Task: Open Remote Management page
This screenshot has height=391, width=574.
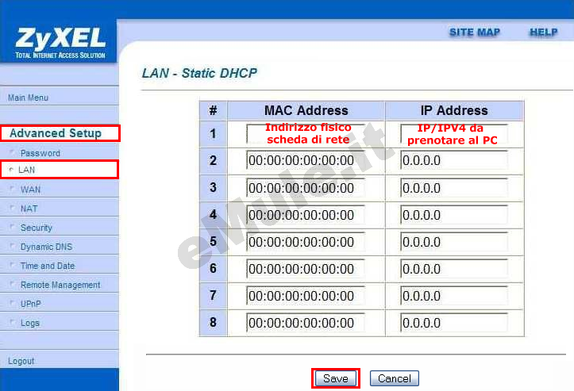Action: click(x=60, y=285)
